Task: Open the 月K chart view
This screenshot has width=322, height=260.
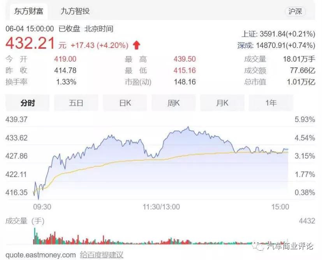Action: (222, 103)
